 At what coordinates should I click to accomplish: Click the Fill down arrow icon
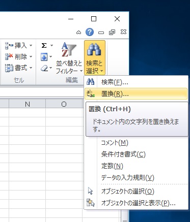(44, 57)
